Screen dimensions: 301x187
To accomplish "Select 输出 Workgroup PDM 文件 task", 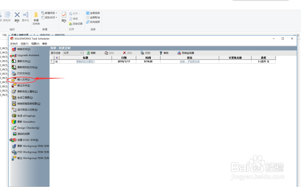I will coord(30,158).
